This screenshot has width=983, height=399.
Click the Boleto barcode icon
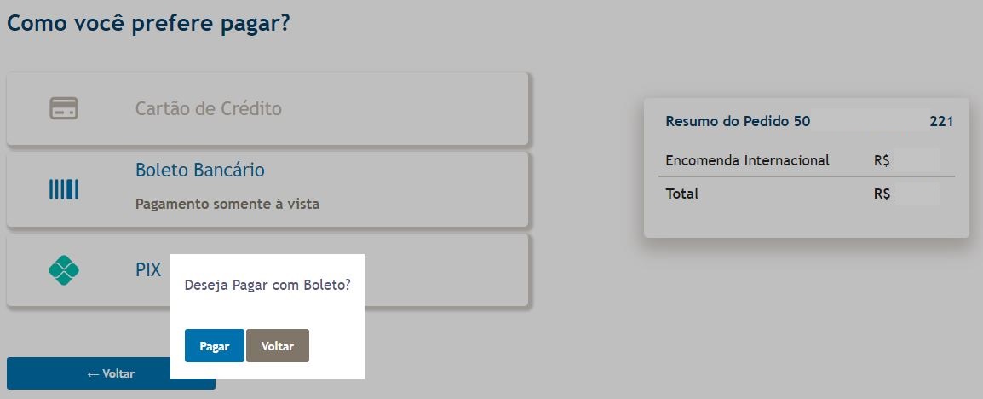pos(64,189)
